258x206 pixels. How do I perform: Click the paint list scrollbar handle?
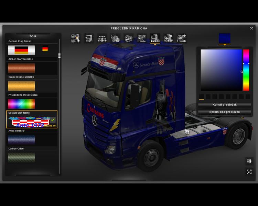pyautogui.click(x=60, y=56)
